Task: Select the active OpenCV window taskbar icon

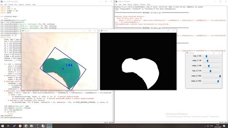Action: (x=49, y=126)
